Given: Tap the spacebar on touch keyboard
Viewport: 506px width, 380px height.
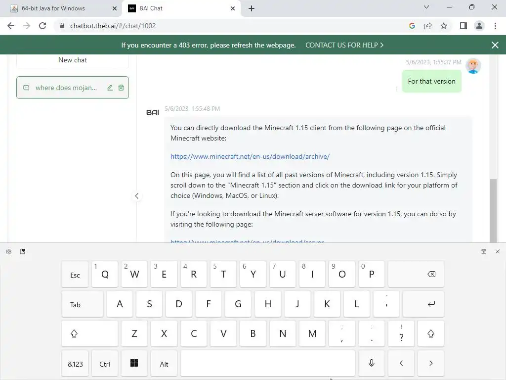Looking at the screenshot, I should point(268,363).
